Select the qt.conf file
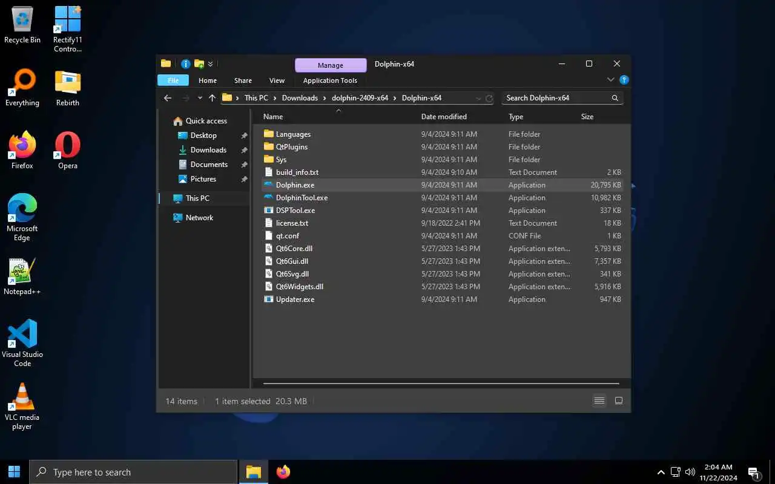775x484 pixels. [287, 236]
